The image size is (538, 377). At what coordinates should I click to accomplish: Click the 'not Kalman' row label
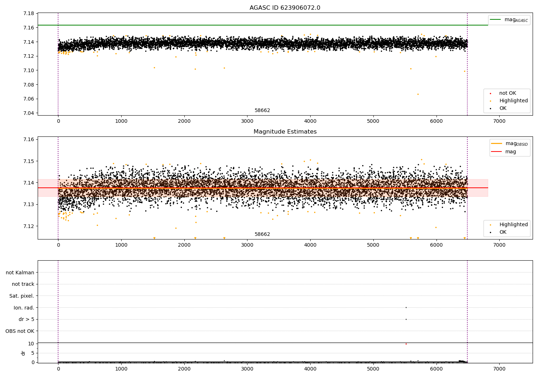coord(20,273)
